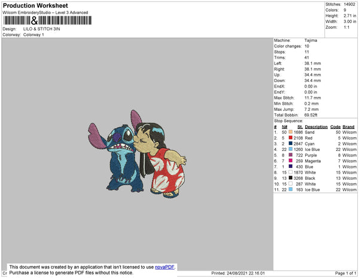Select the Blue swatch in stop 7
The image size is (359, 278).
[x=291, y=167]
